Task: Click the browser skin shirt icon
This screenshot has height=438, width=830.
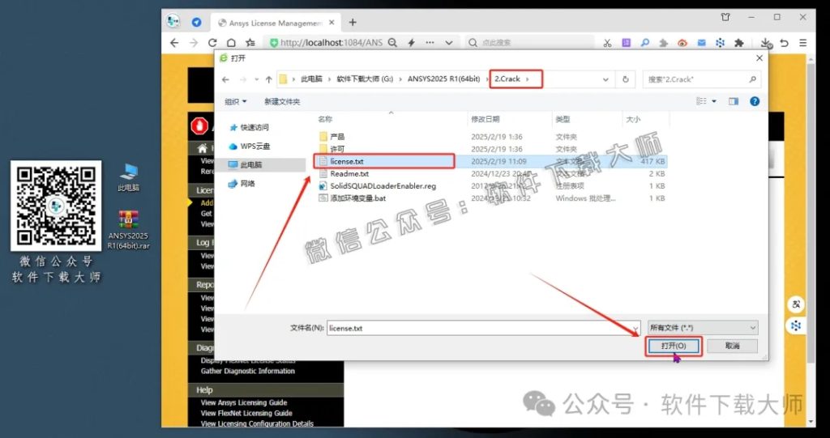Action: pyautogui.click(x=725, y=18)
